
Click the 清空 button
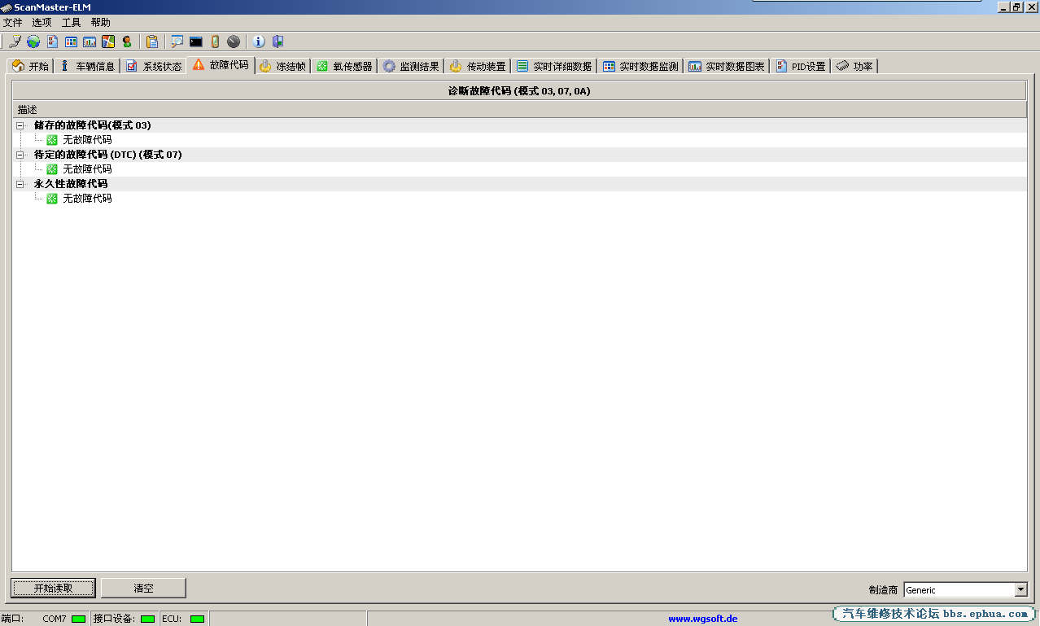pyautogui.click(x=143, y=588)
